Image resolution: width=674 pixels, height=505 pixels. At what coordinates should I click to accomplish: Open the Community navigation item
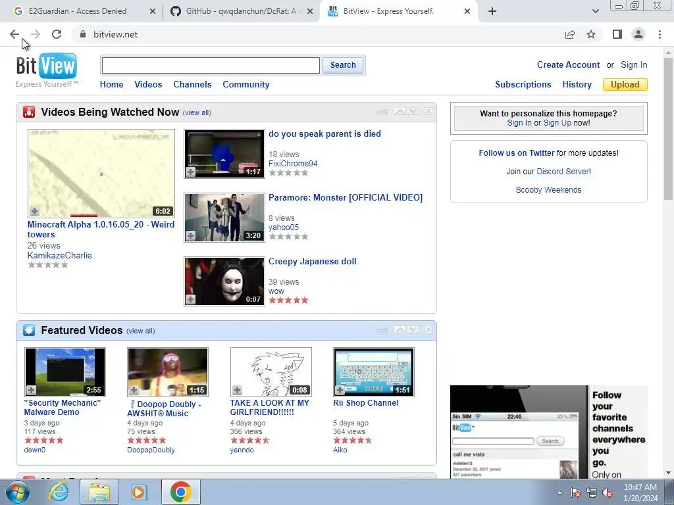[x=246, y=85]
